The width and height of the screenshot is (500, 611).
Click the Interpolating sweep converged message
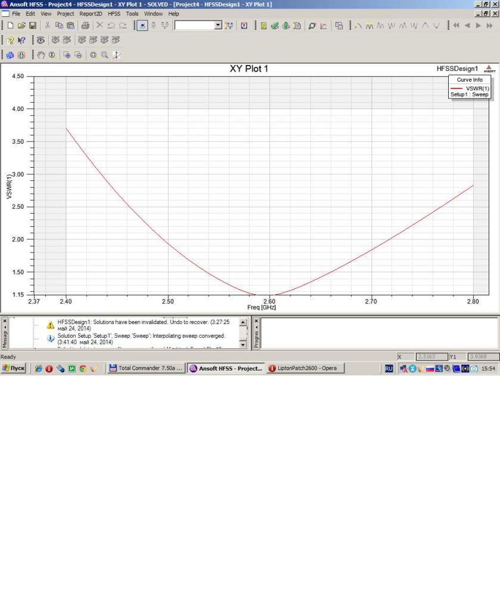tap(141, 339)
